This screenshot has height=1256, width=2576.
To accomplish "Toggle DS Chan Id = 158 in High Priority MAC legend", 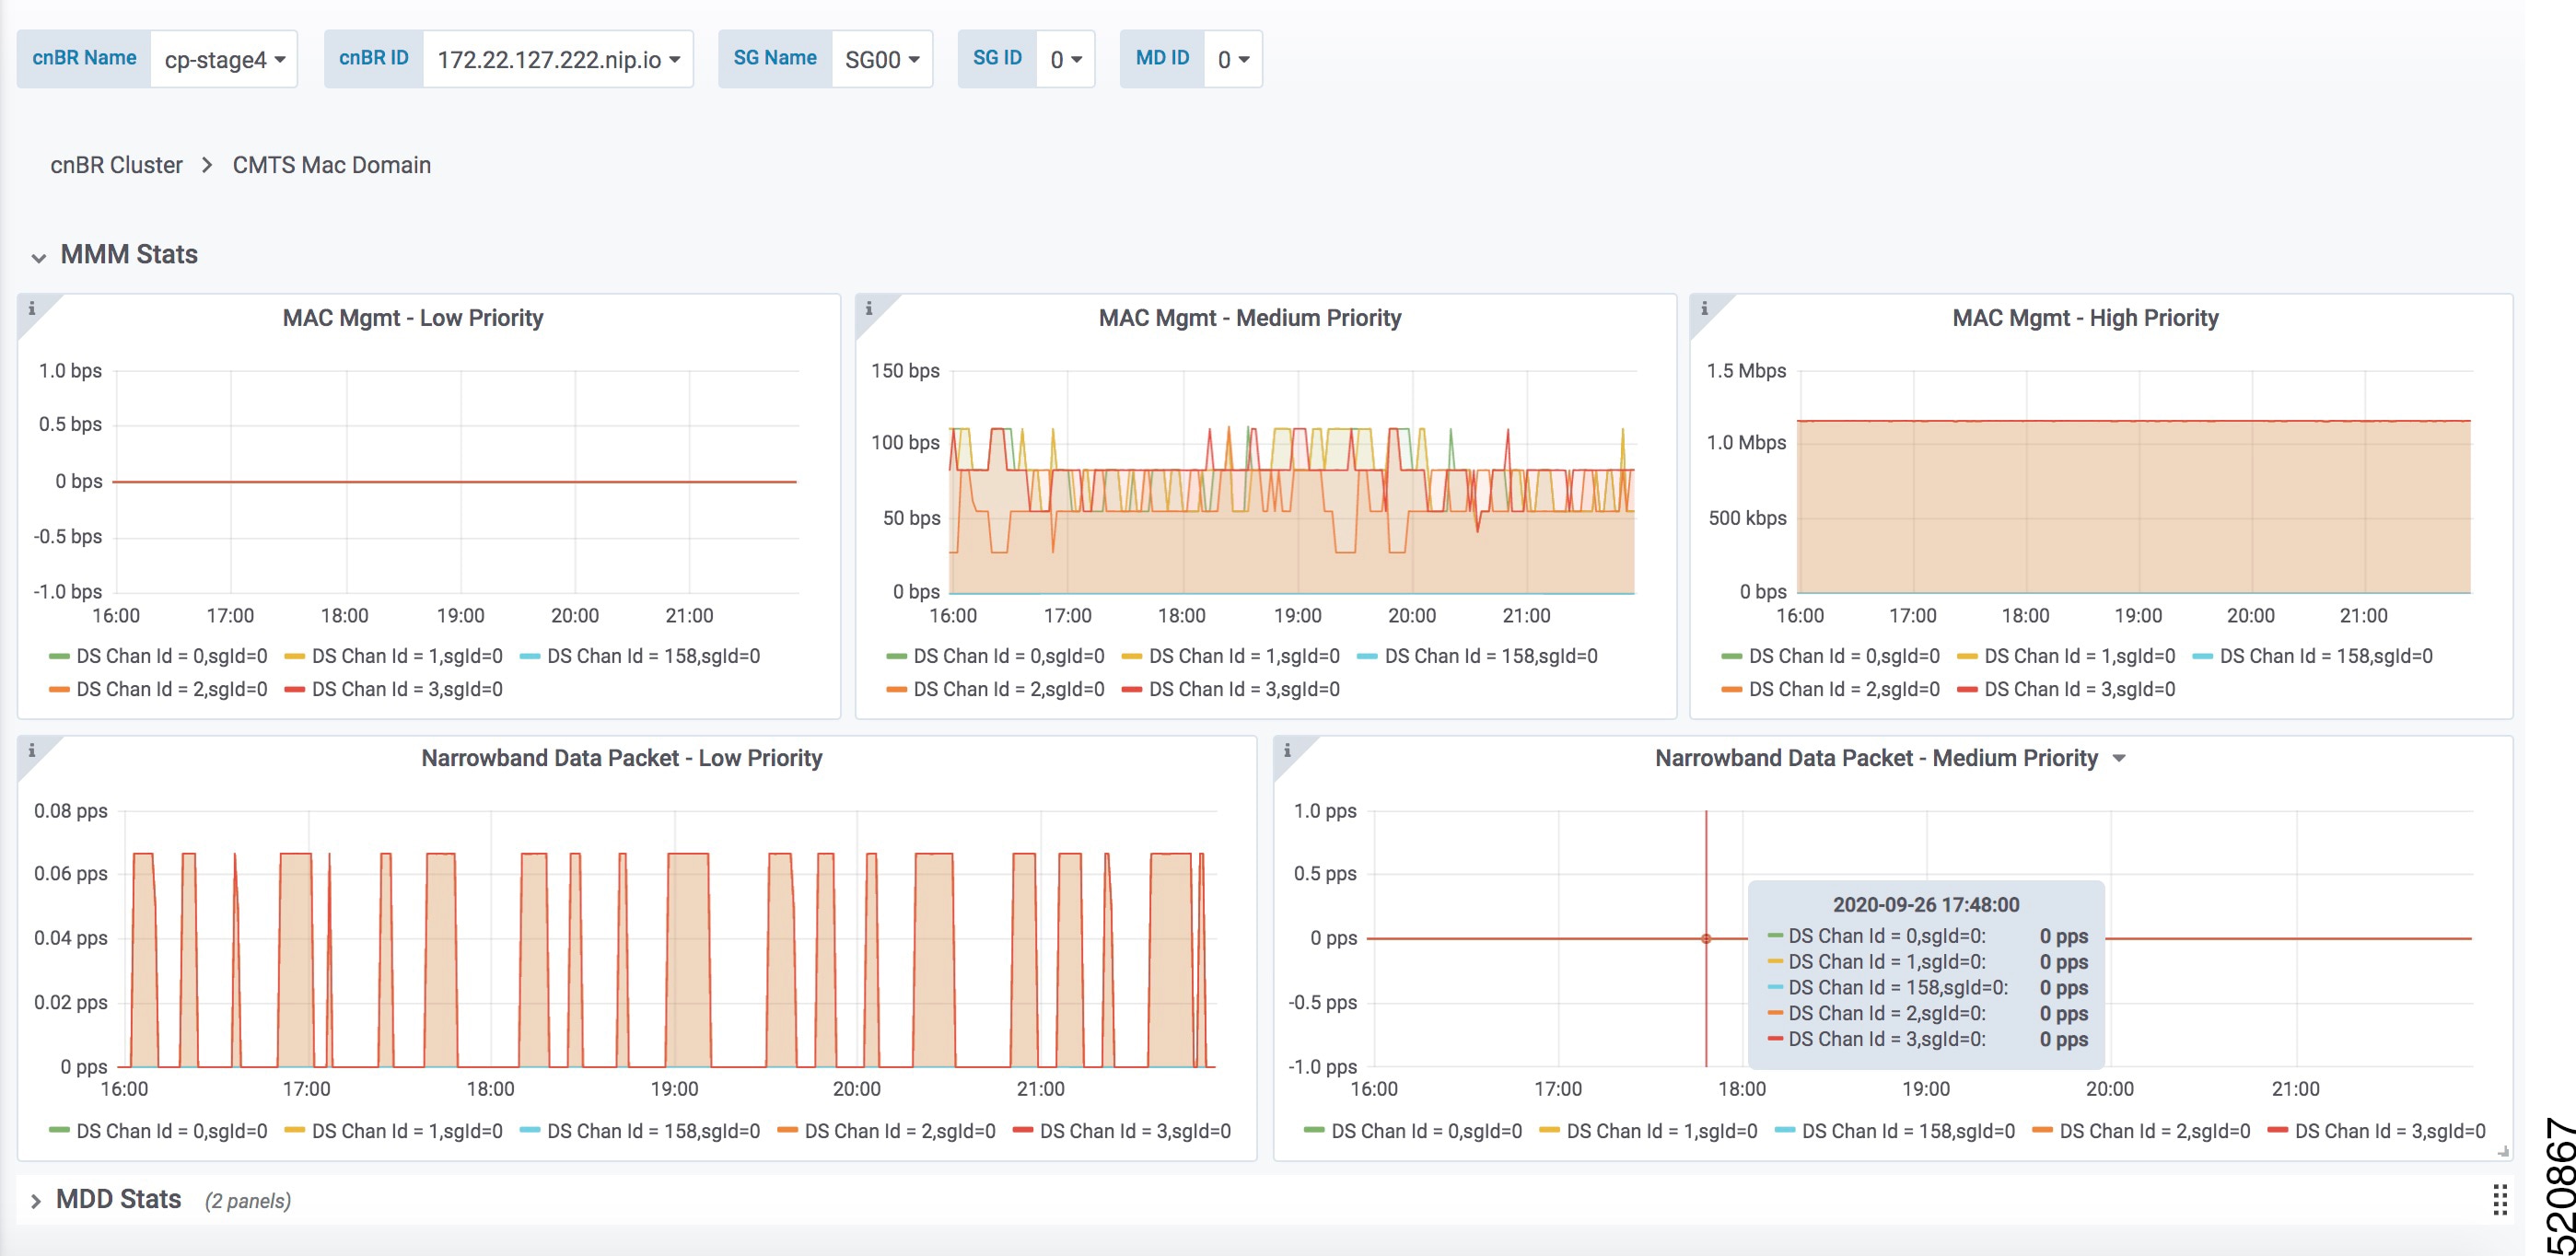I will click(x=2326, y=656).
